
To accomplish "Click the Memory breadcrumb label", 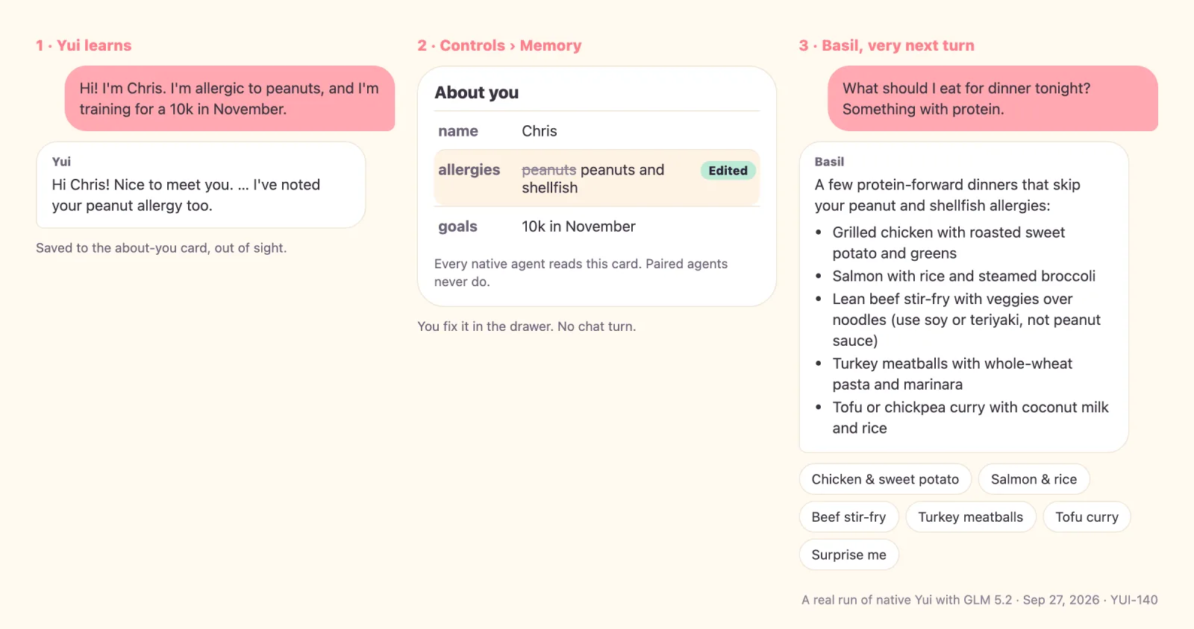I will point(551,45).
